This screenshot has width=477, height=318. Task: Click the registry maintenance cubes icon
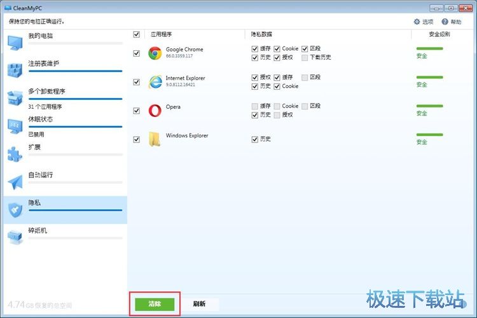click(15, 71)
